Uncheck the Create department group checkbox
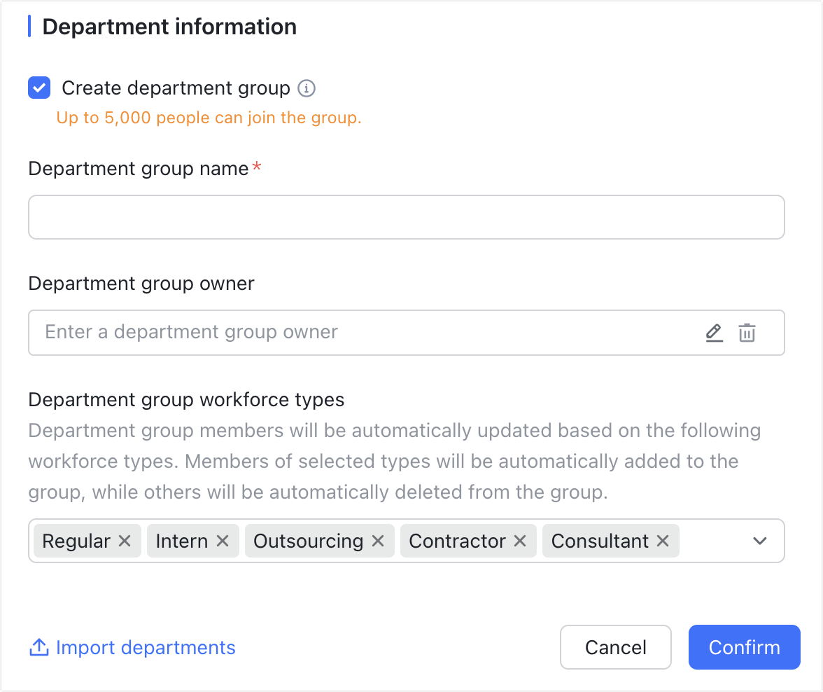Viewport: 823px width, 692px height. [39, 88]
